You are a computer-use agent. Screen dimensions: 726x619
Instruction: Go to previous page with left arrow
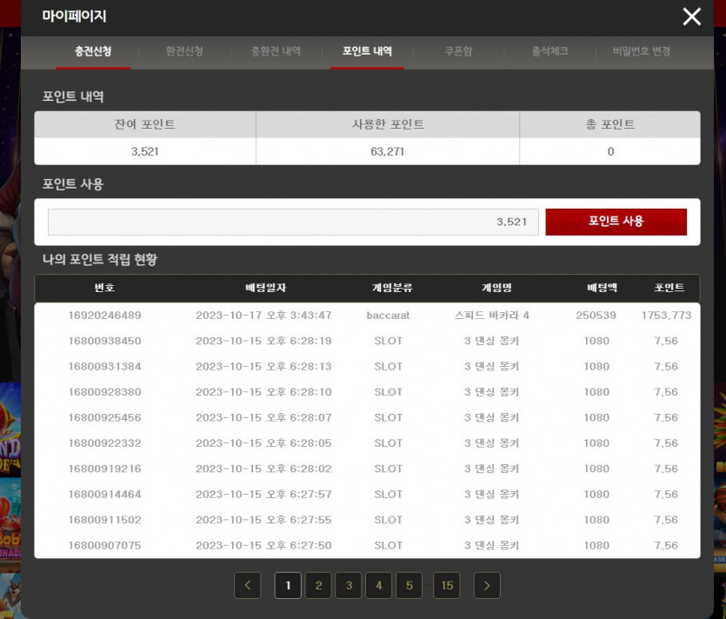pos(248,585)
